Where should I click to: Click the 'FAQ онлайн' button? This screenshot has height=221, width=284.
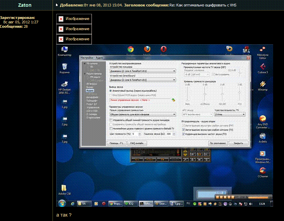pyautogui.click(x=138, y=143)
